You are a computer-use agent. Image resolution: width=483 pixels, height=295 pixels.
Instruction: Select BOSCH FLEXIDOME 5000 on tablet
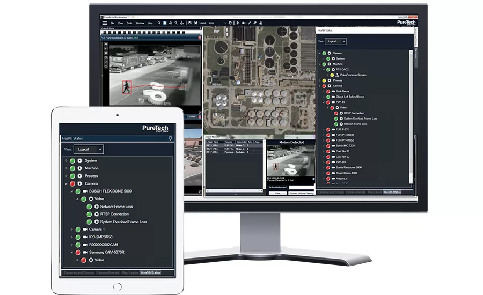tap(110, 191)
